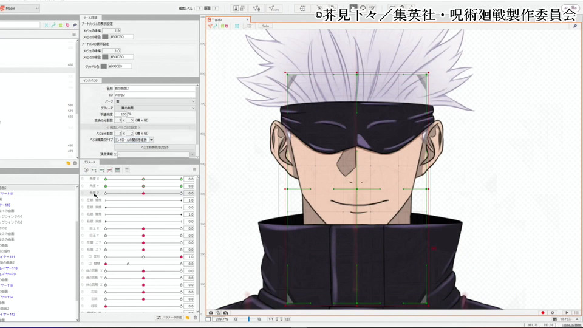583x328 pixels.
Task: Click the snapshot camera icon below canvas
Action: pyautogui.click(x=211, y=313)
